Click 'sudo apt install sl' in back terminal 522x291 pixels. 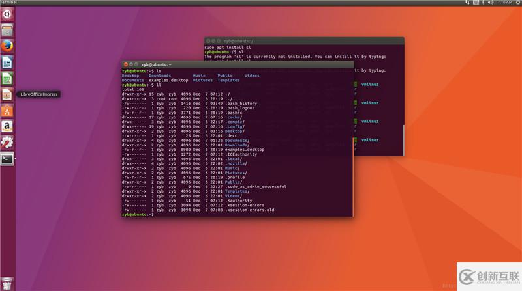click(x=228, y=48)
